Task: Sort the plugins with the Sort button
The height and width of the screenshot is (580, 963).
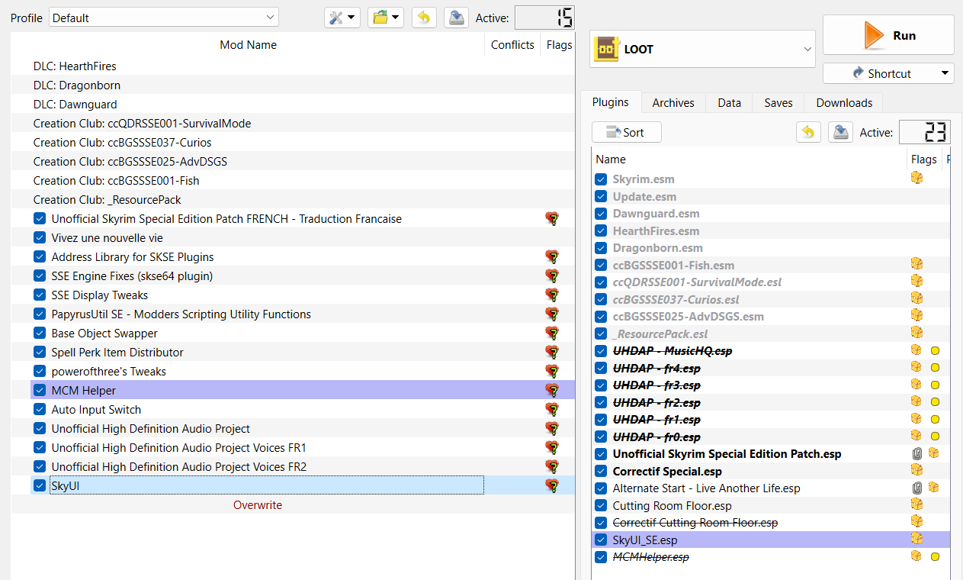Action: (626, 132)
